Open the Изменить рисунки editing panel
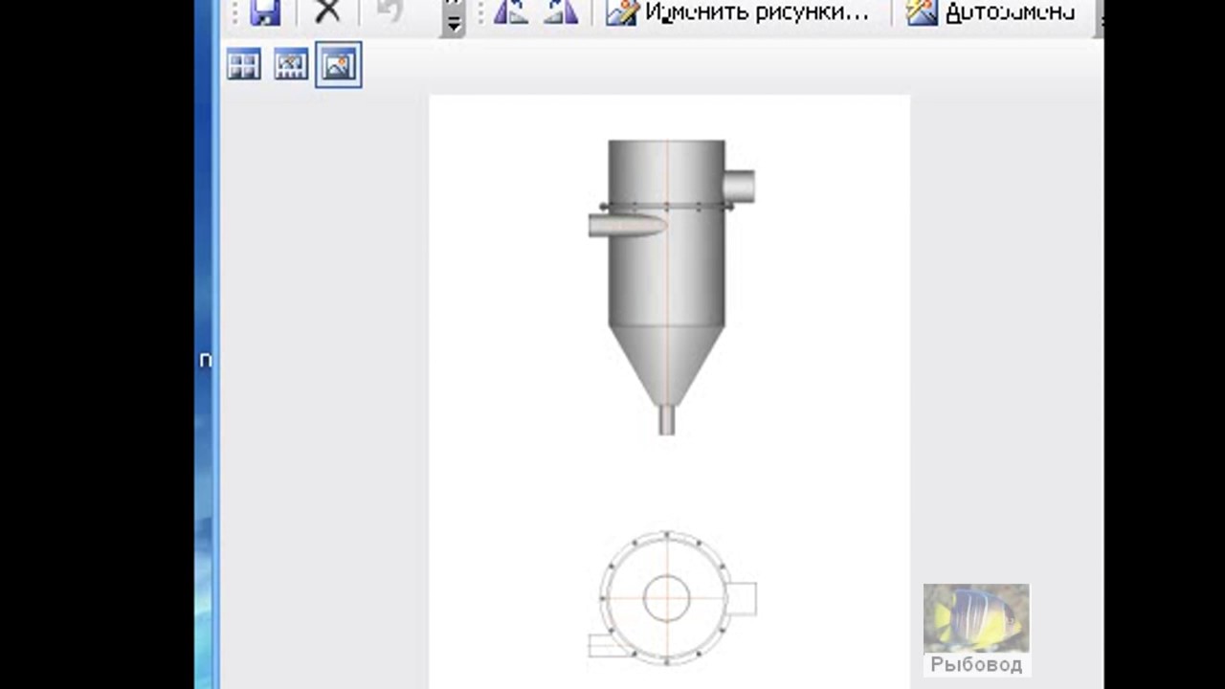Screen dimensions: 1225x689 (738, 12)
